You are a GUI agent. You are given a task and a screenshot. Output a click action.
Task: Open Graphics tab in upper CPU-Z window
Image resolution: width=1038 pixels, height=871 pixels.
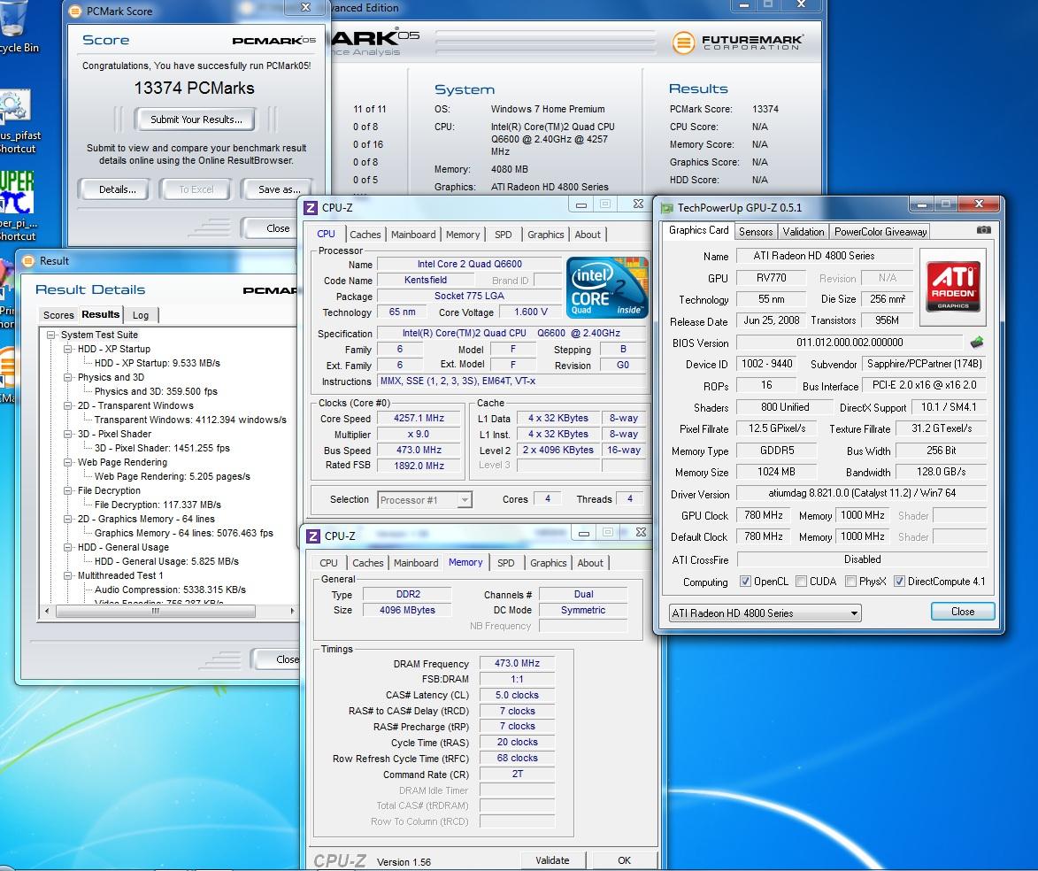tap(545, 235)
